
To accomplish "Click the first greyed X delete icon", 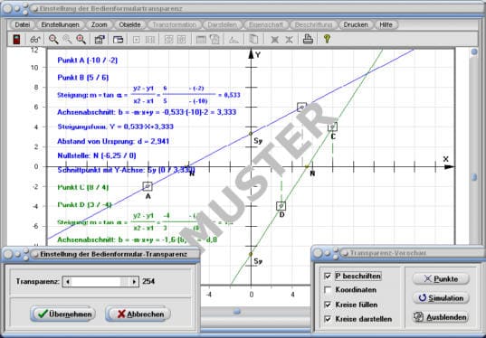I will pyautogui.click(x=274, y=40).
